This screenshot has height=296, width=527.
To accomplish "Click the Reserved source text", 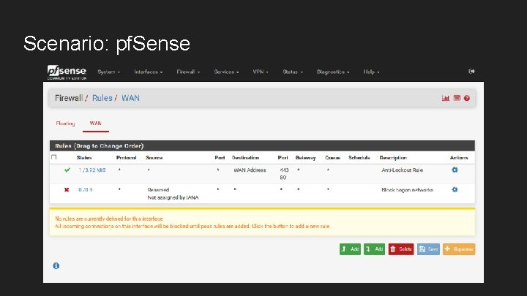I will click(x=158, y=190).
